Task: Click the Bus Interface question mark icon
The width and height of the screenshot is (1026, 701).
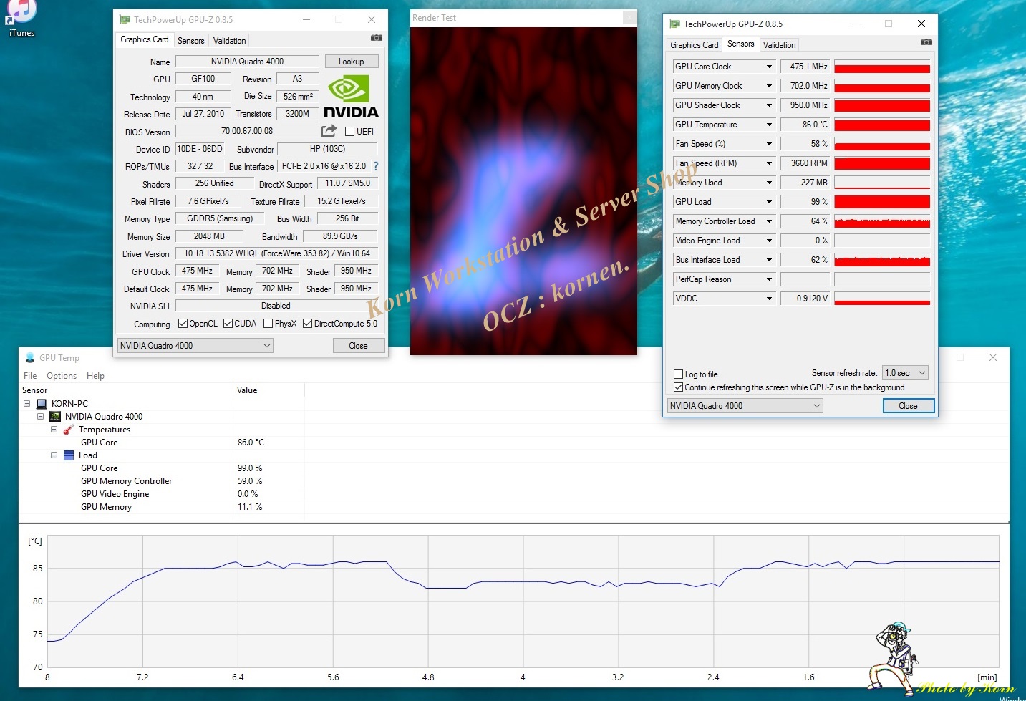Action: [376, 166]
